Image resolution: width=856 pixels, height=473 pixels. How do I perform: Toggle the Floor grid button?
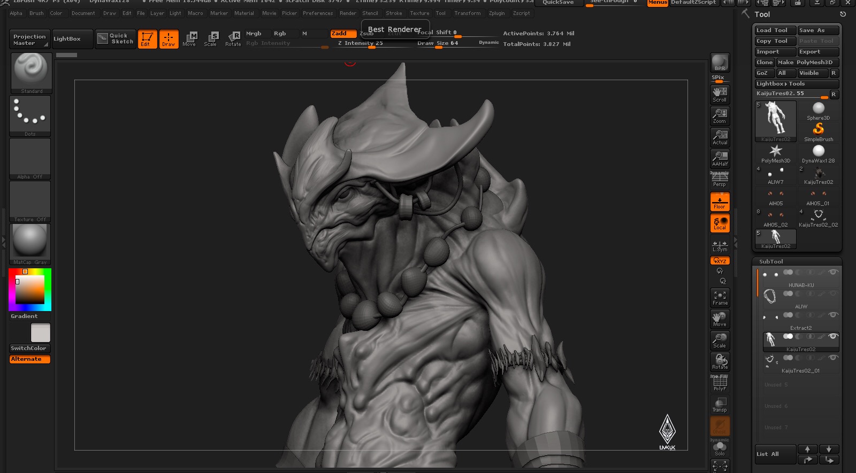(720, 201)
